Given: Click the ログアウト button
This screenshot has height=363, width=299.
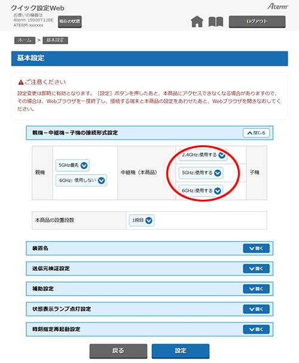Looking at the screenshot, I should [257, 22].
